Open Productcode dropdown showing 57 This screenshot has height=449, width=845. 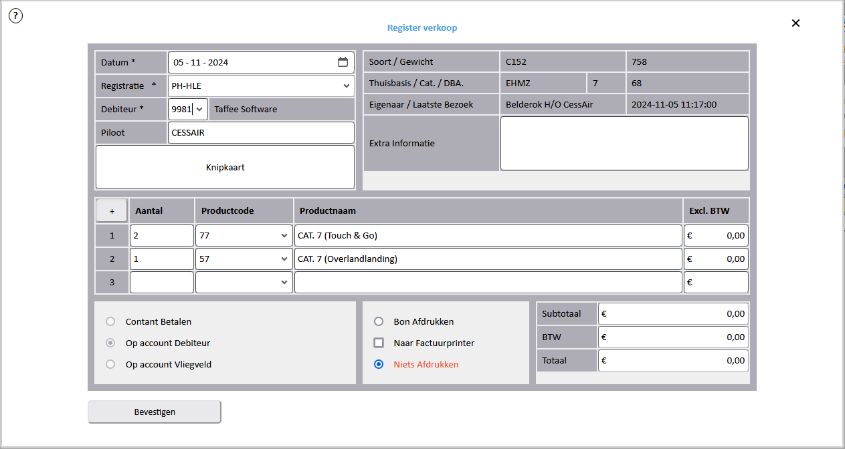coord(284,259)
